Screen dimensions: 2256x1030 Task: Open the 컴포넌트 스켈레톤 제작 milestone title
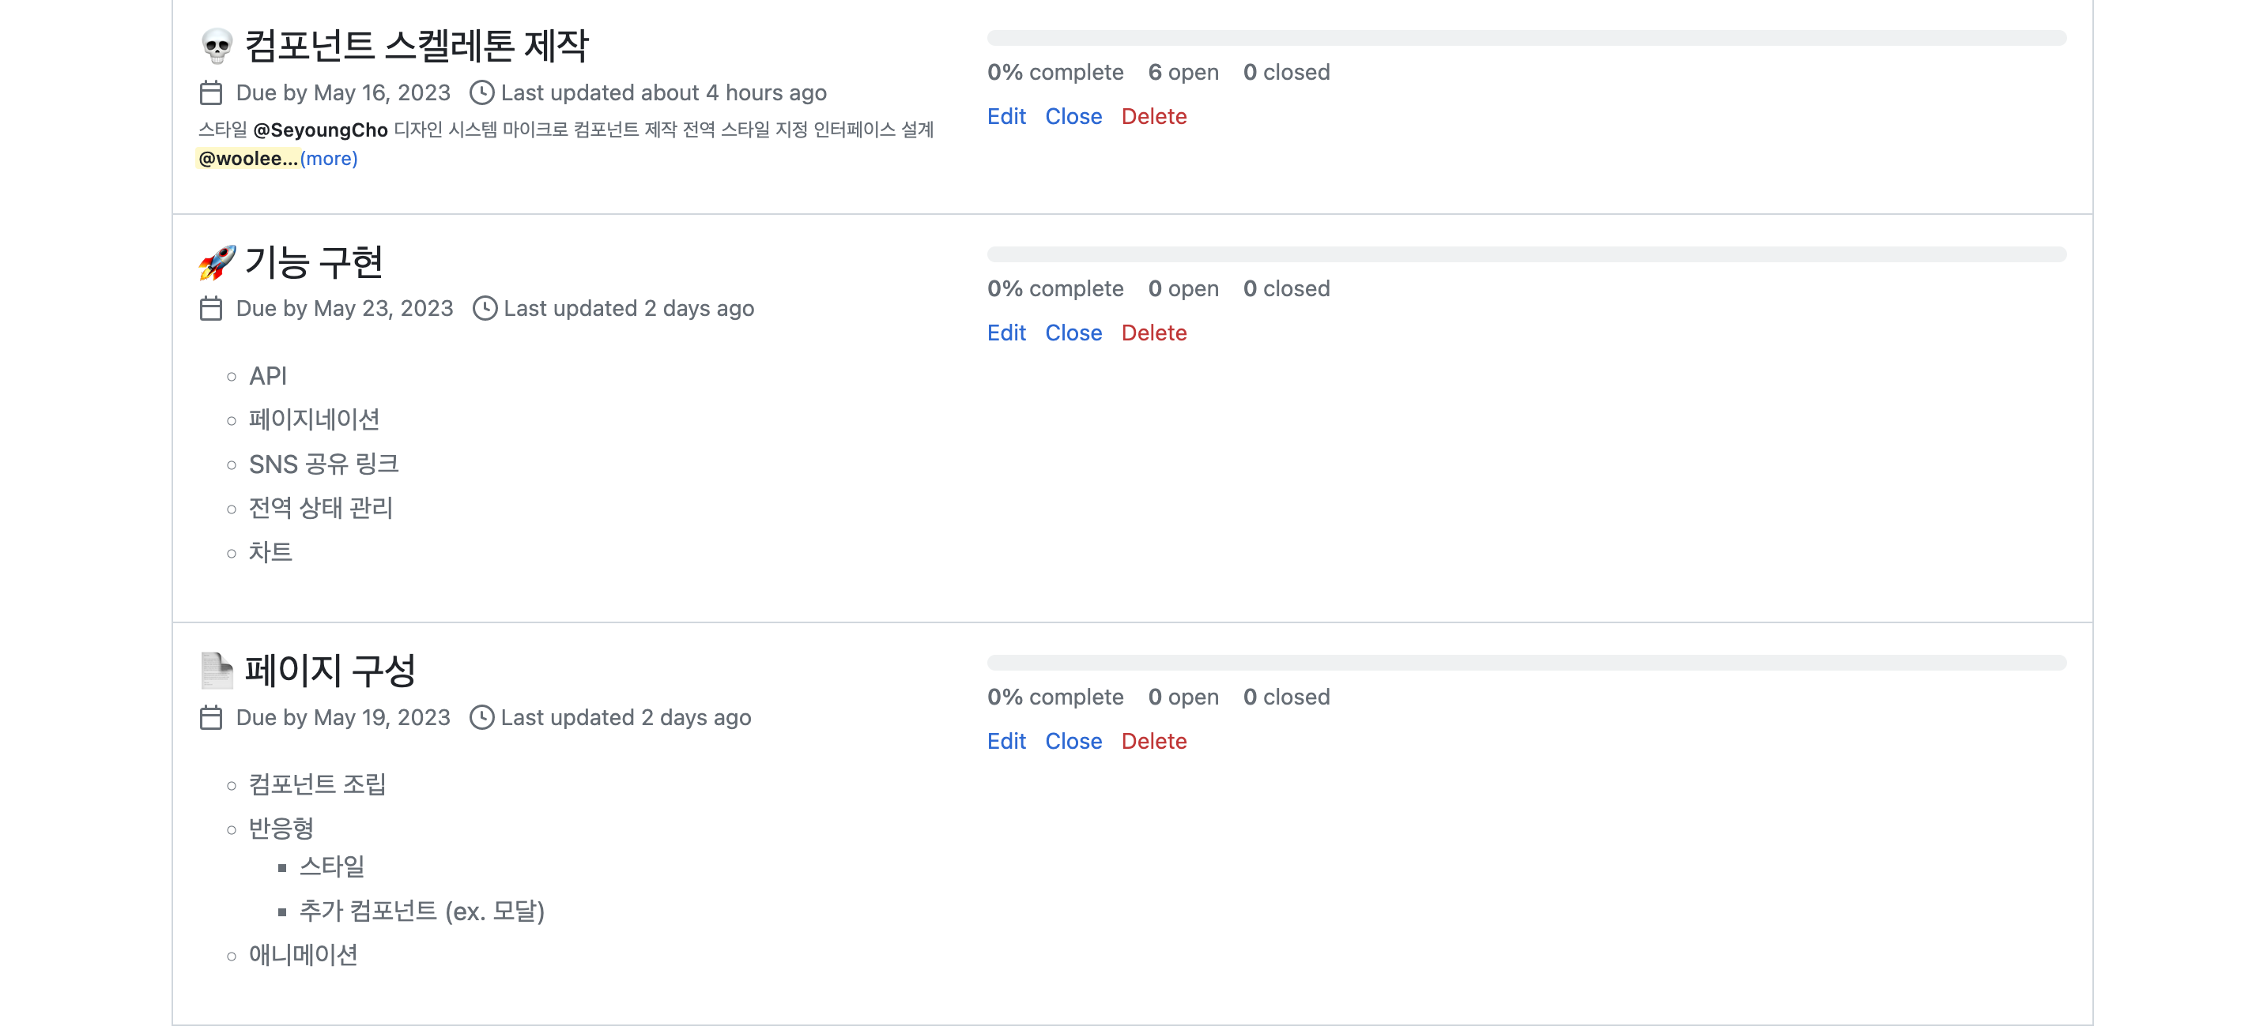(x=416, y=46)
